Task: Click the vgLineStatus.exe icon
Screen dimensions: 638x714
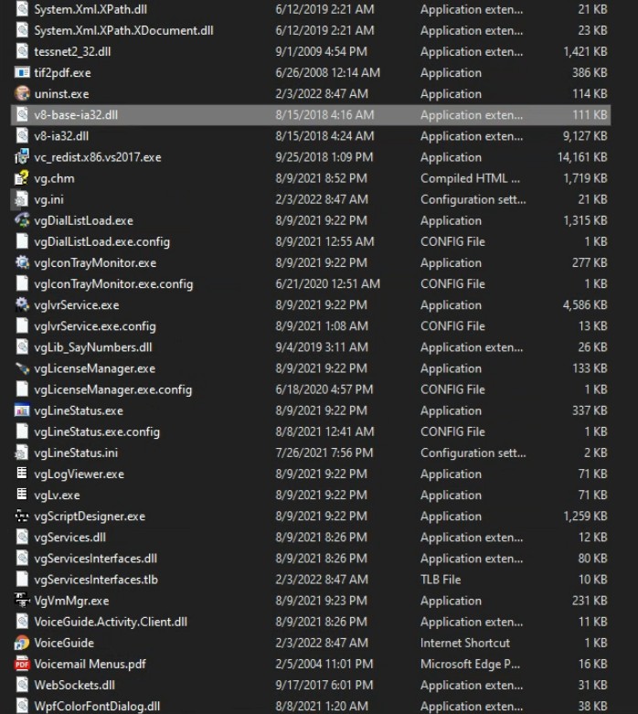Action: 22,410
